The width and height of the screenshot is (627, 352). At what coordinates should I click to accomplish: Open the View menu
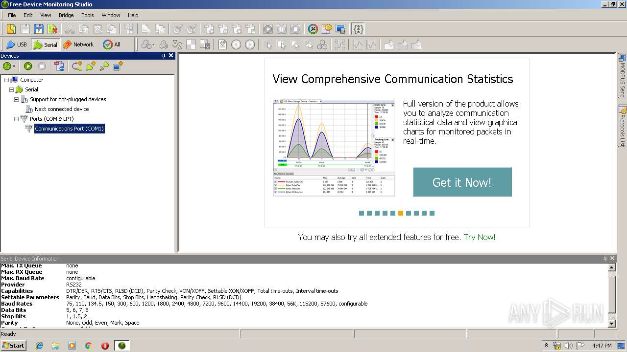pos(46,15)
